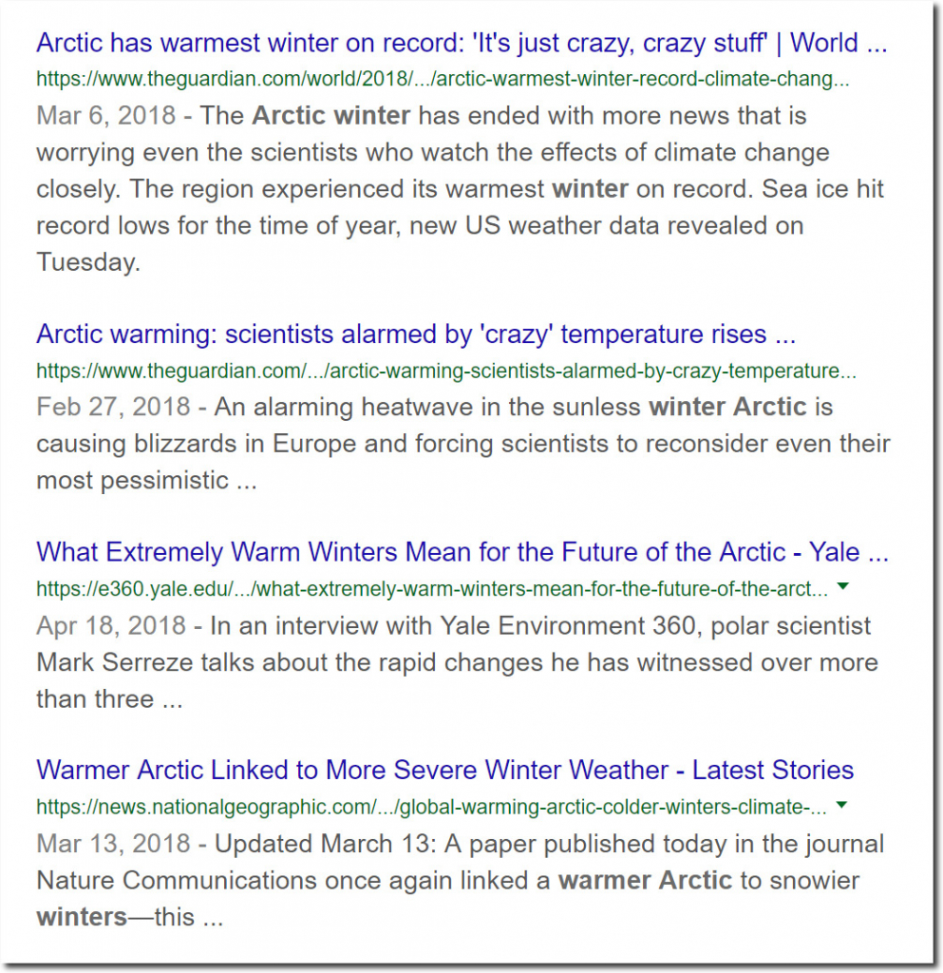Open the theguardian.com arctic-warmest-winter-record URL

click(443, 79)
